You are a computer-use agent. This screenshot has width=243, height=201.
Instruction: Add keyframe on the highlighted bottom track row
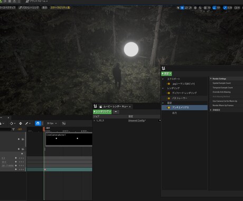pos(16,169)
